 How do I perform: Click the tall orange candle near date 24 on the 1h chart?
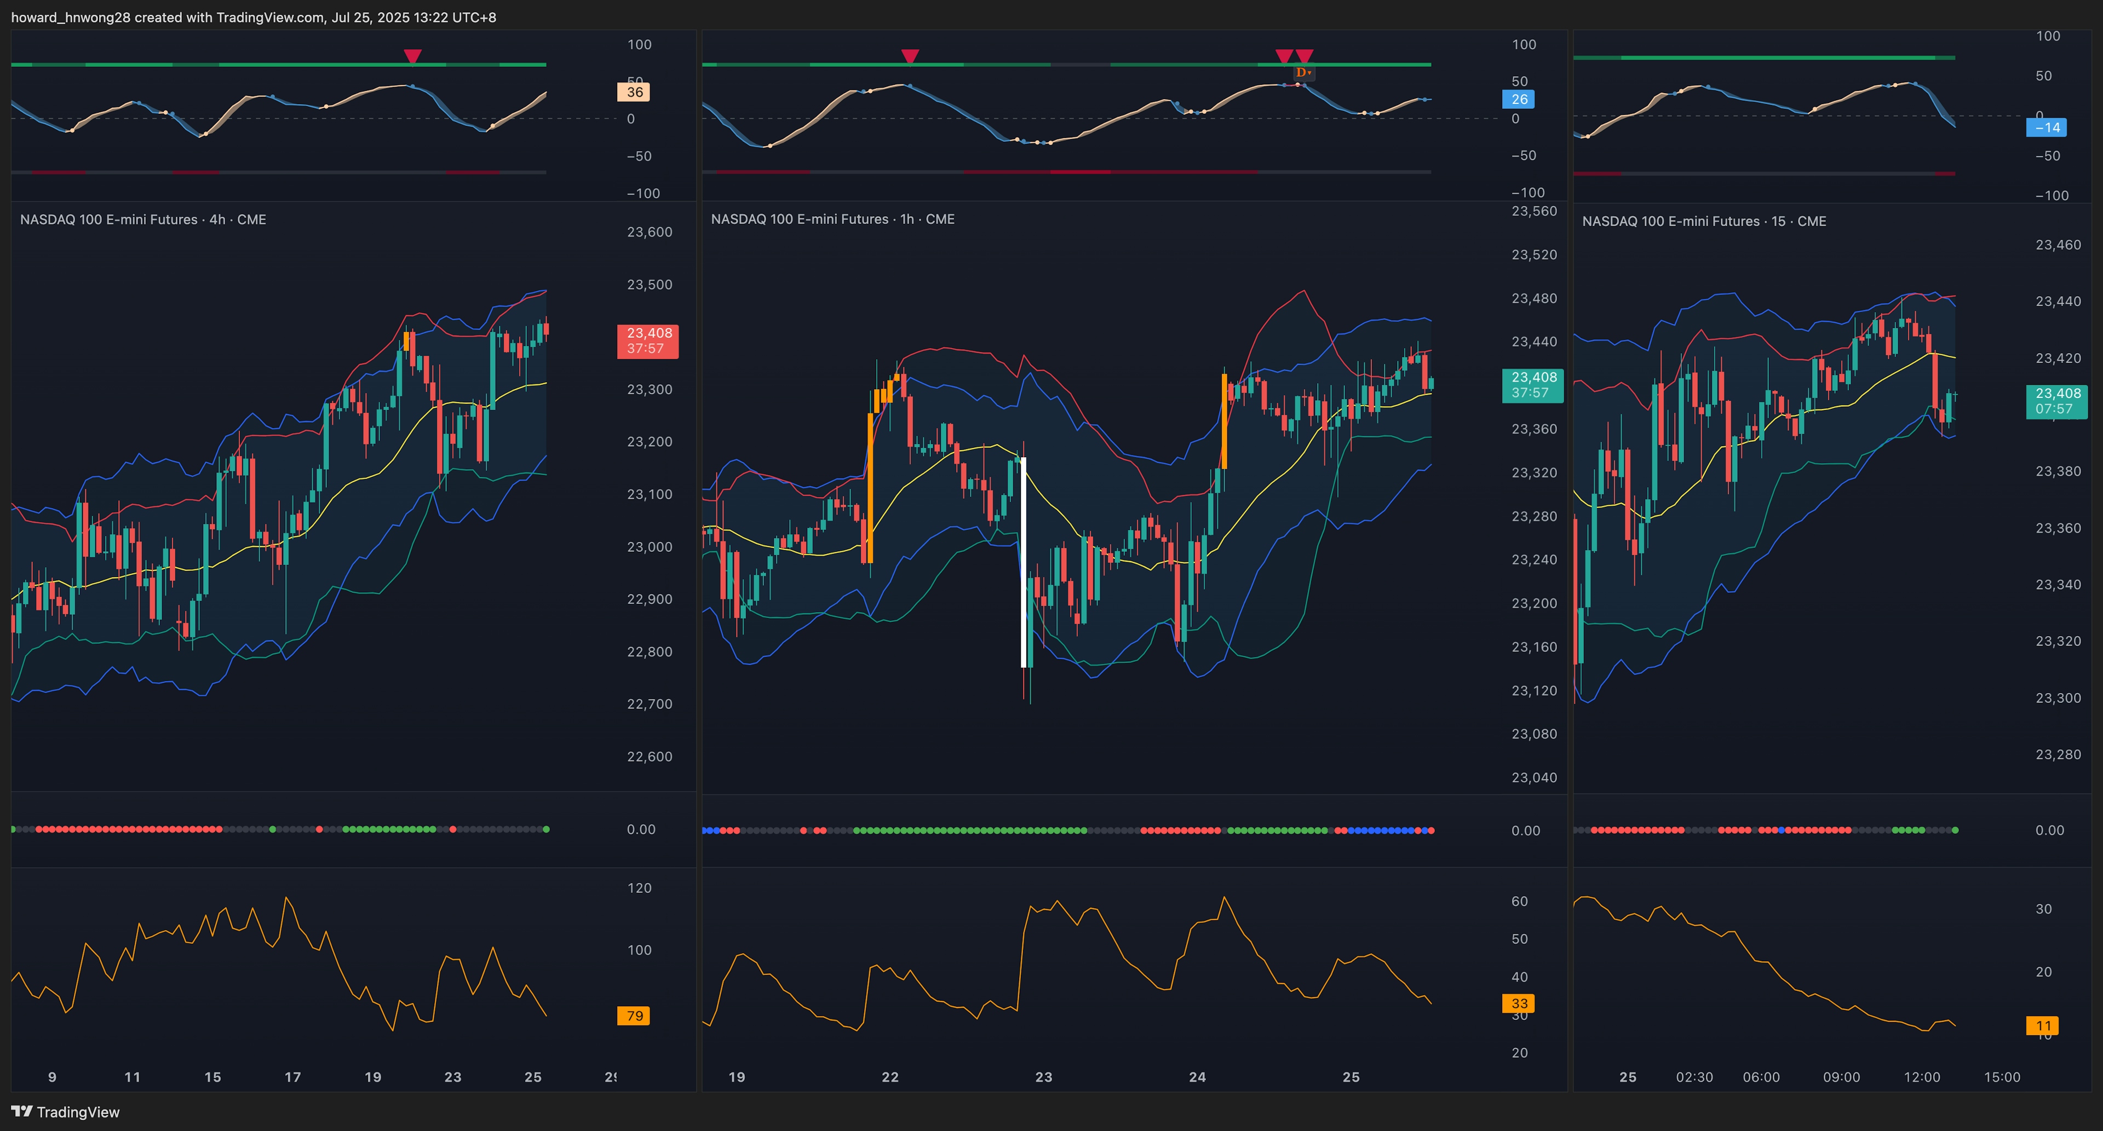point(1224,421)
